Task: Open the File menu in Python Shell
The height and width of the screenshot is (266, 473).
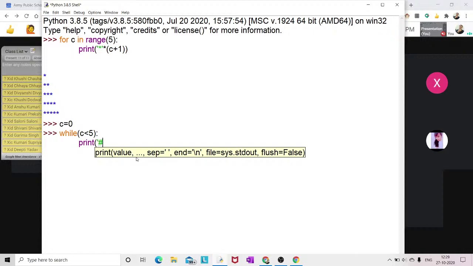Action: [46, 13]
